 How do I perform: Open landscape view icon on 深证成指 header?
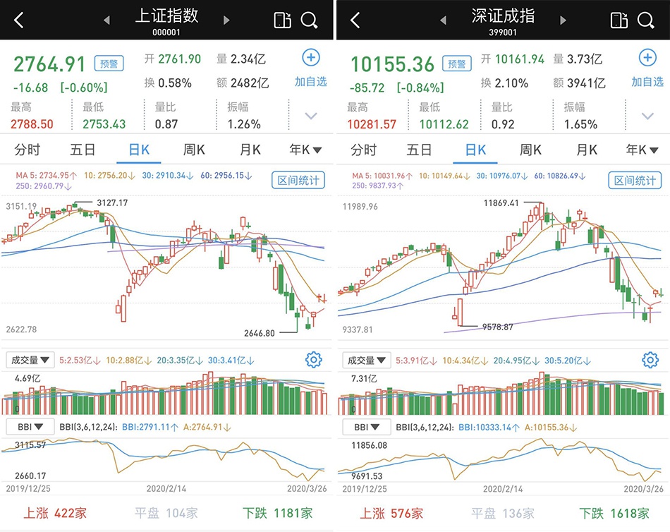click(x=619, y=20)
